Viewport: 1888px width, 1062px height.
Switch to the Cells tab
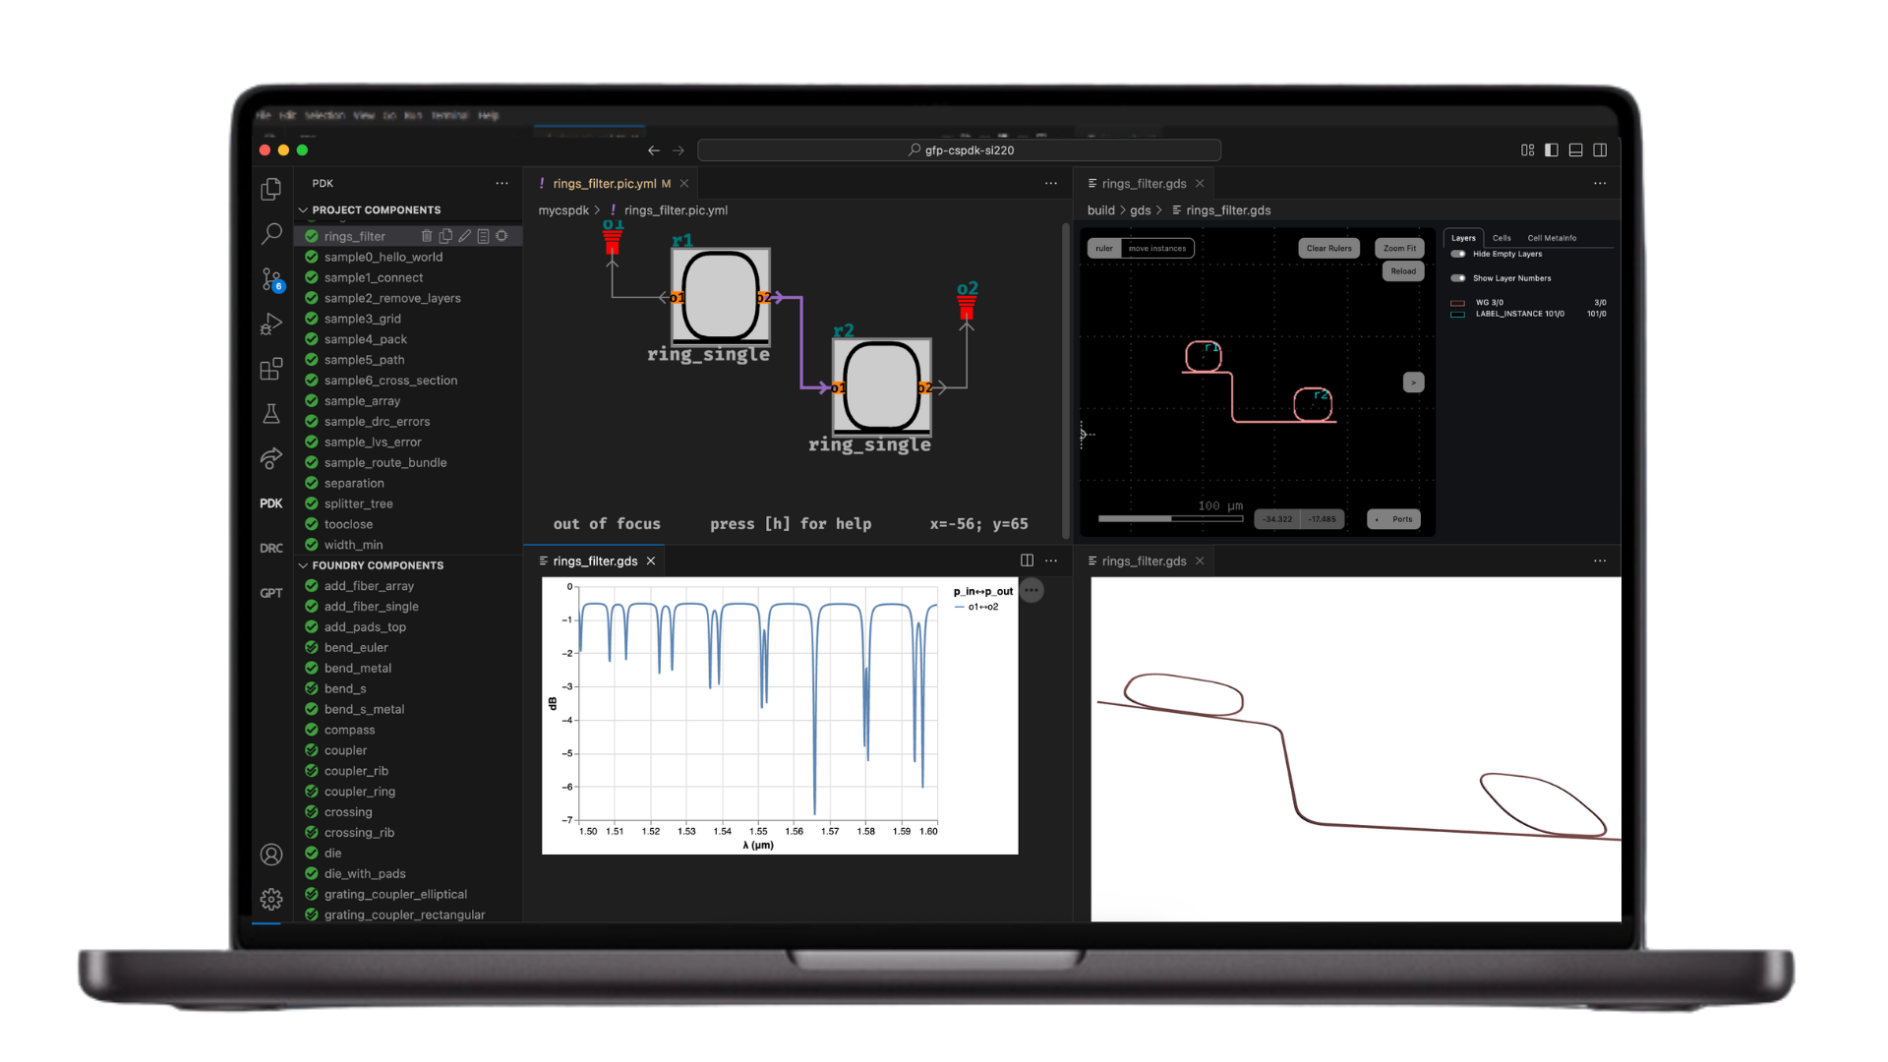[x=1502, y=238]
